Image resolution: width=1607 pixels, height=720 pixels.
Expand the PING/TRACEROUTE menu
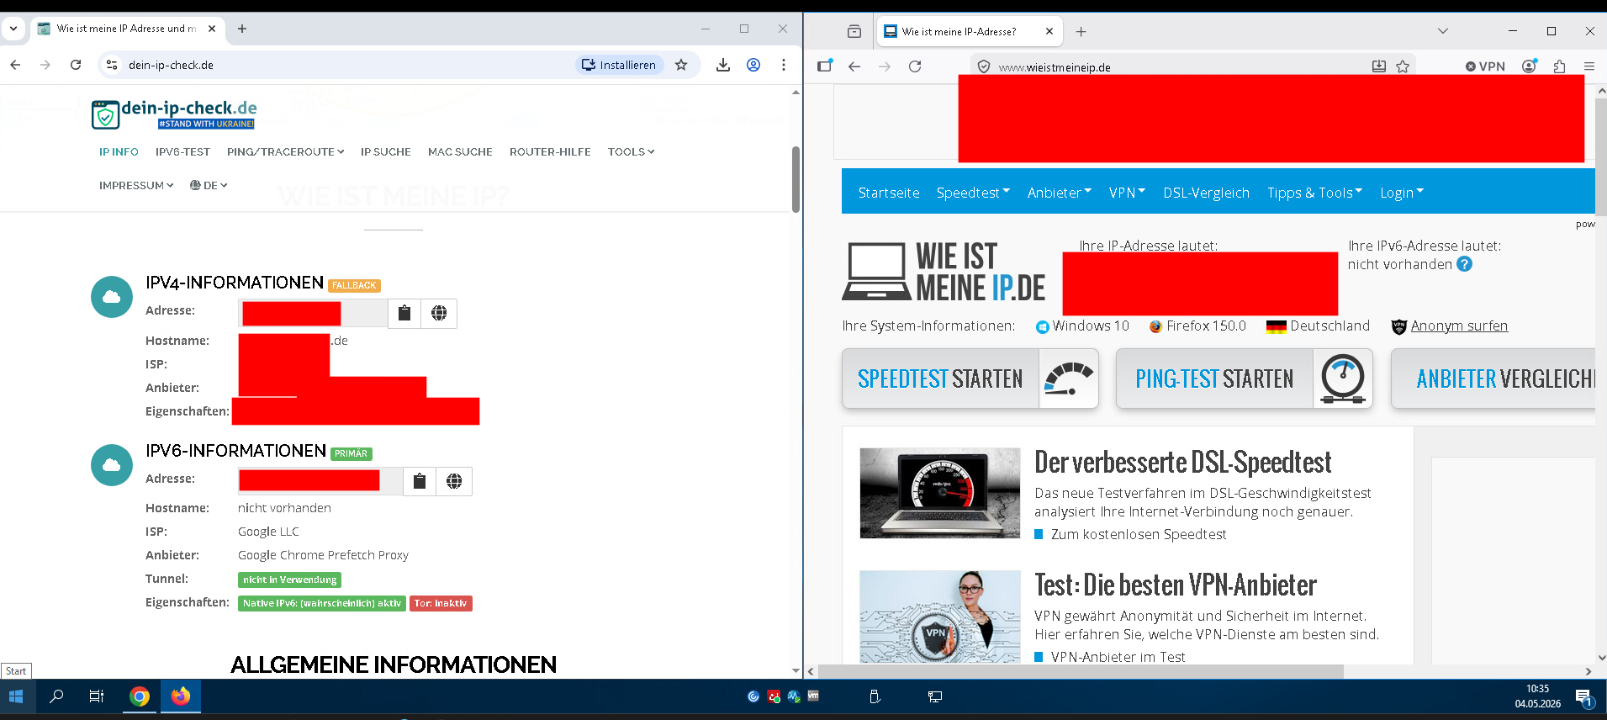point(286,152)
